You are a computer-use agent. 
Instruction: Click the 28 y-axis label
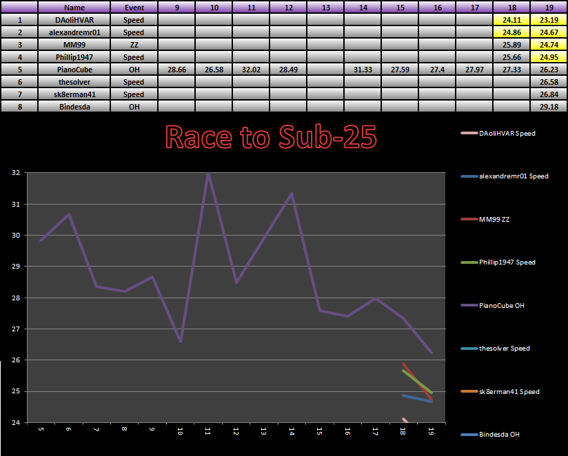16,298
